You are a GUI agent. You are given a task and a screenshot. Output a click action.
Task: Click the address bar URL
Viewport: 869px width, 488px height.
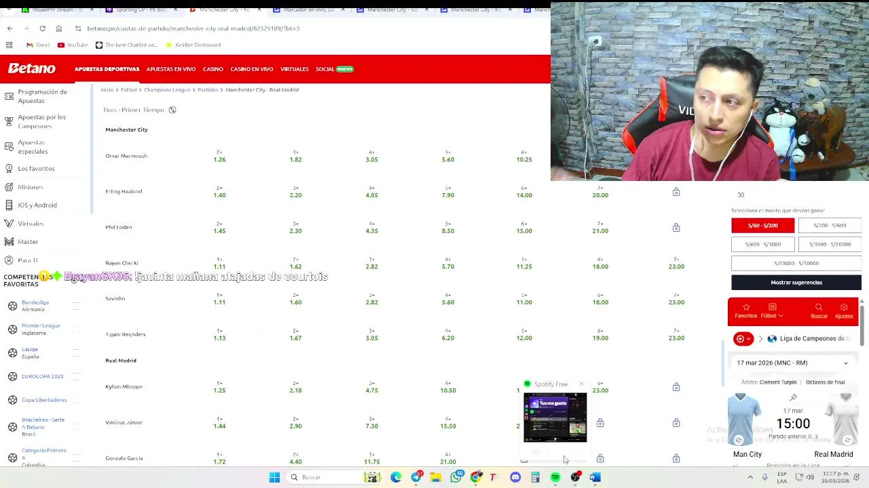click(x=193, y=28)
